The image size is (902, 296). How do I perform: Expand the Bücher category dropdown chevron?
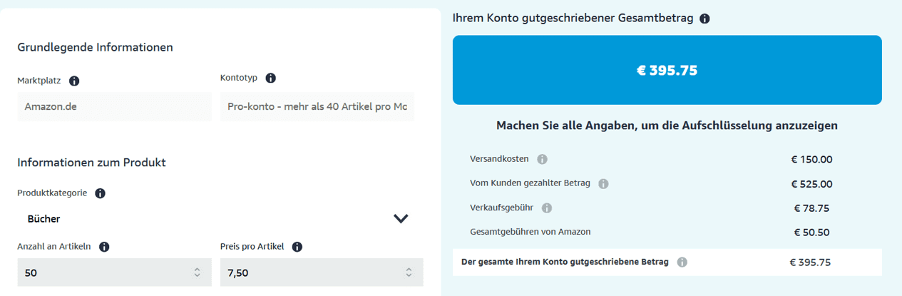tap(401, 218)
